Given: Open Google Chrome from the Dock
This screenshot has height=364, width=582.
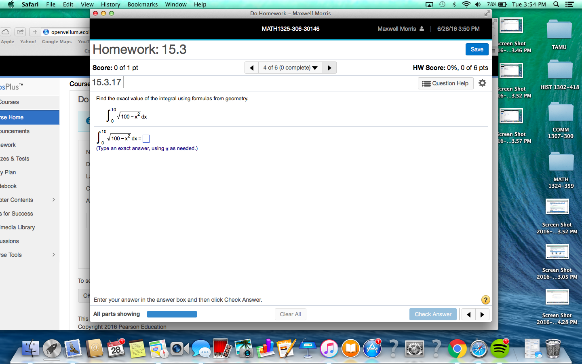Looking at the screenshot, I should [457, 348].
